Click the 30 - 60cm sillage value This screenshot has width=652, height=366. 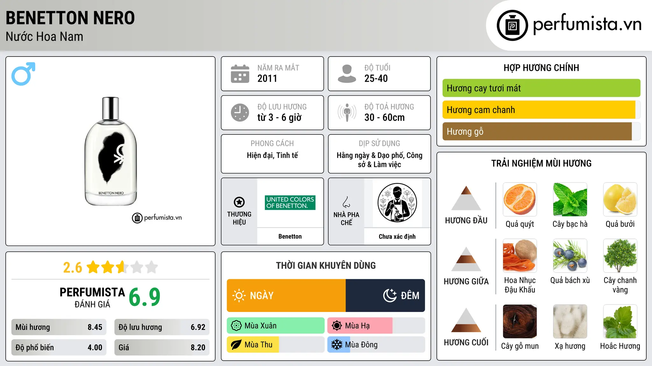click(385, 118)
